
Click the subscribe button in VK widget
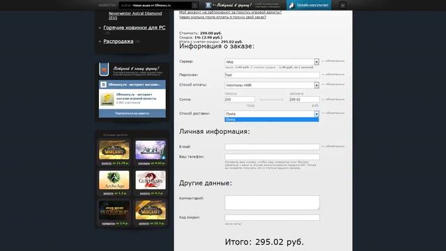[132, 113]
